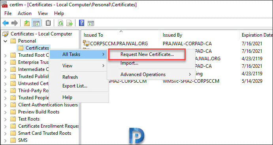Collapse the Personal tree node
Screen dimensions: 273x145
(6, 41)
